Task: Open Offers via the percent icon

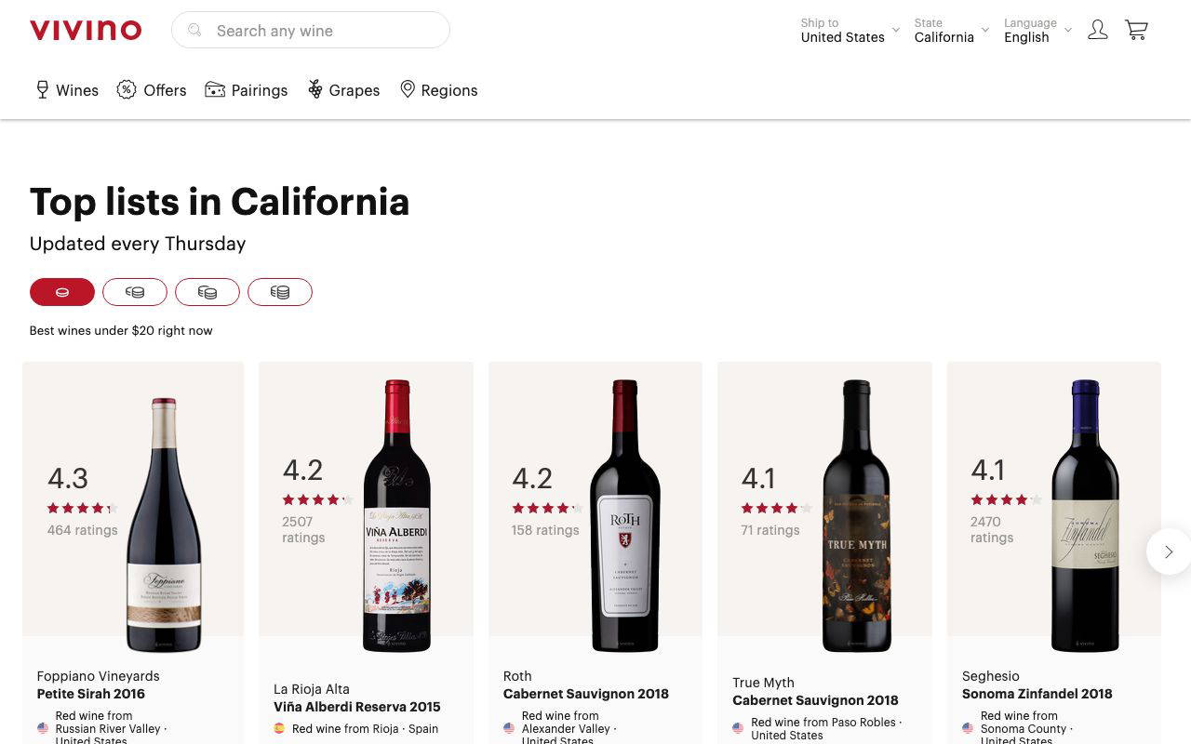Action: (127, 89)
